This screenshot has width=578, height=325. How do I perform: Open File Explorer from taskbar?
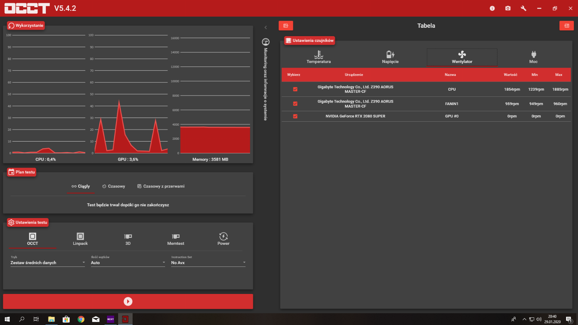pyautogui.click(x=51, y=319)
